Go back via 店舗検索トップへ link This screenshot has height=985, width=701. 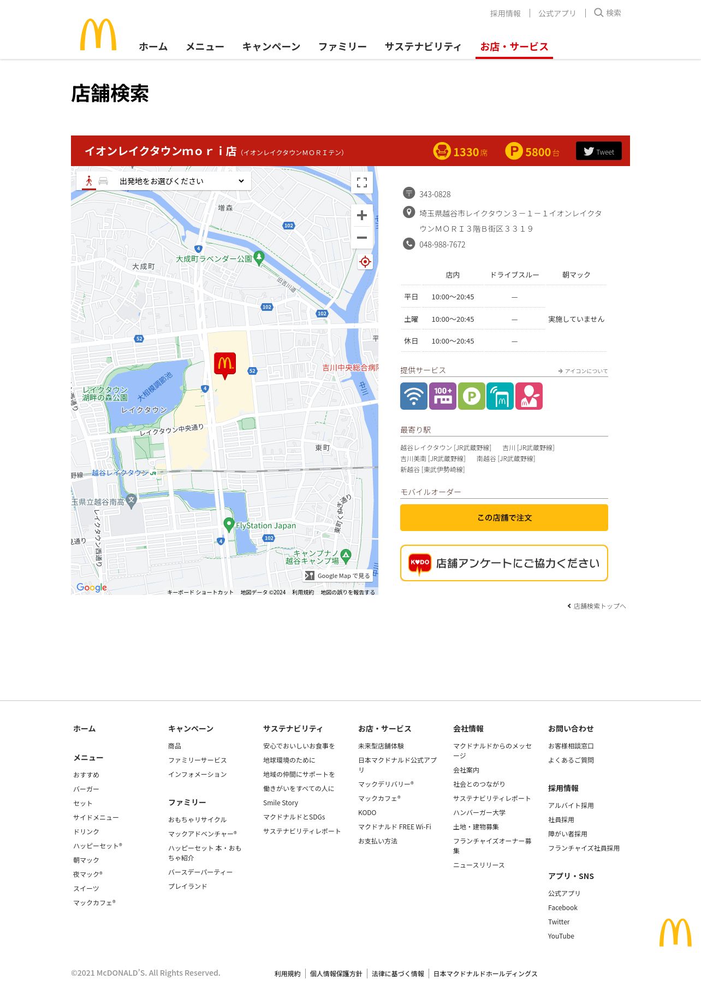[597, 606]
